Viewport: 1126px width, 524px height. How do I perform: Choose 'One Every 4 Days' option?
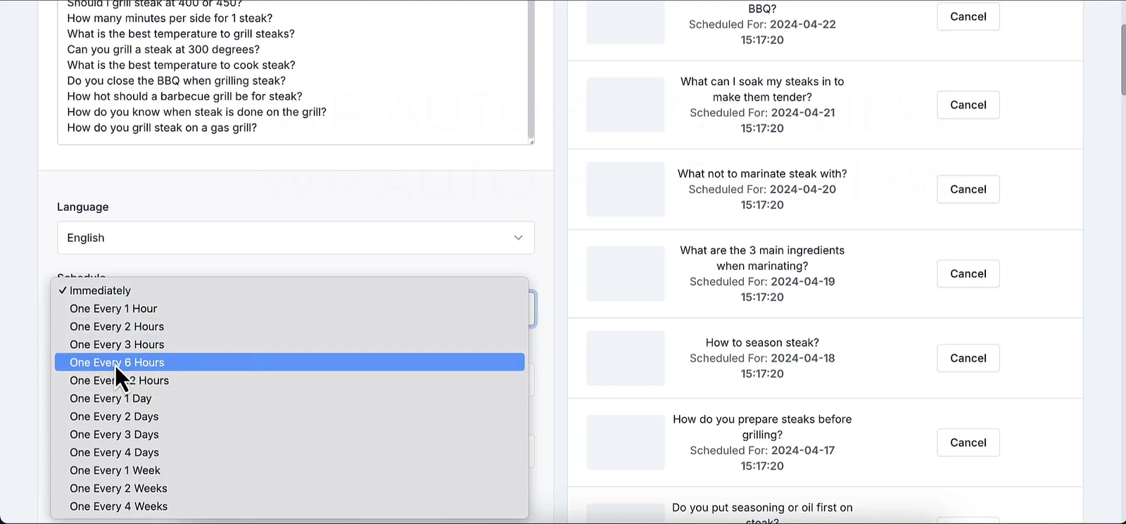coord(289,452)
